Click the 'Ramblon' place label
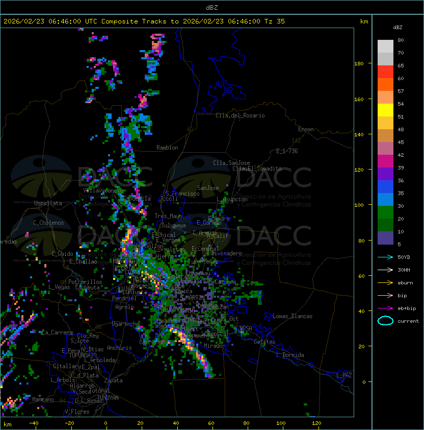 (x=167, y=148)
